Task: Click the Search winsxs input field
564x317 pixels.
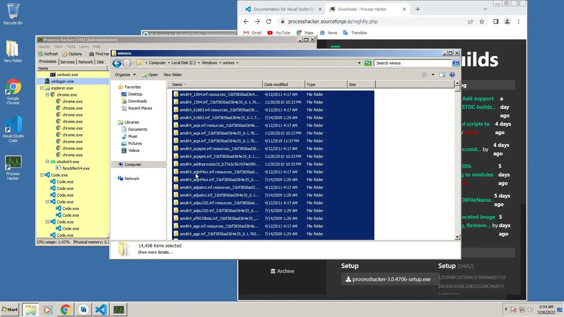Action: pyautogui.click(x=413, y=63)
